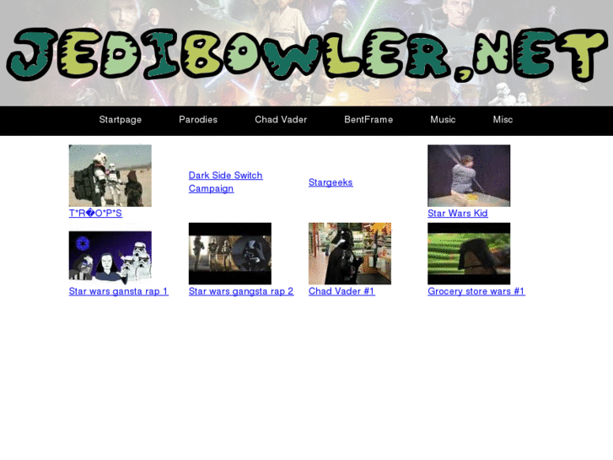Open Star wars gansta rap 1 link
The height and width of the screenshot is (460, 613).
[118, 291]
